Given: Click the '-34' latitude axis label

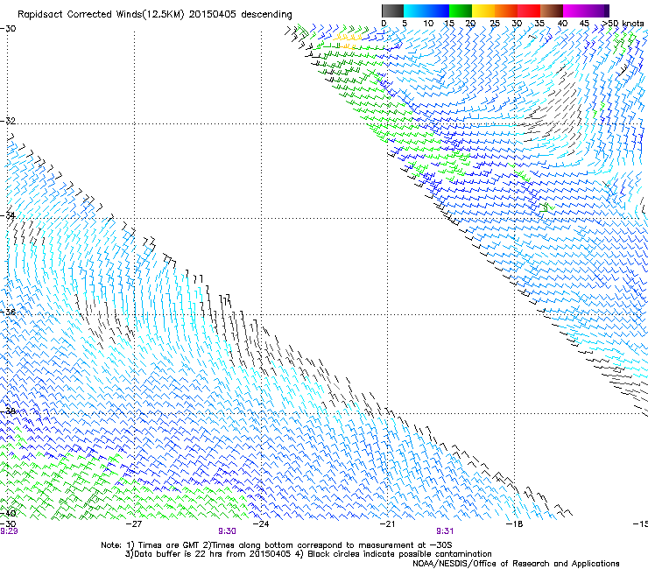Looking at the screenshot, I should 8,215.
